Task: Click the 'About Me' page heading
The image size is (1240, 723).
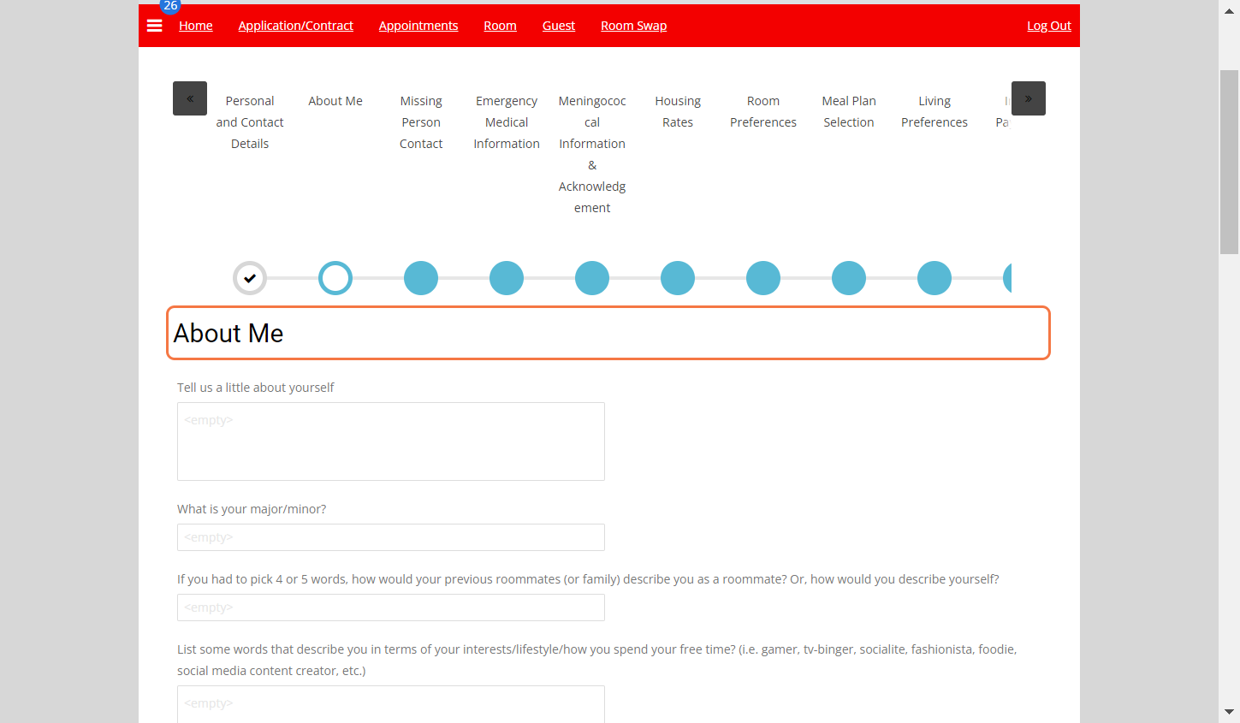Action: [x=228, y=333]
